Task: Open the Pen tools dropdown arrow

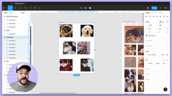Action: [27, 8]
